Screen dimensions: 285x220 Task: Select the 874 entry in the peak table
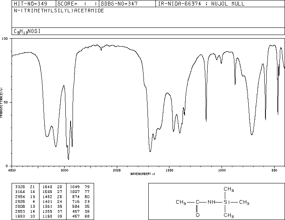click(76, 197)
